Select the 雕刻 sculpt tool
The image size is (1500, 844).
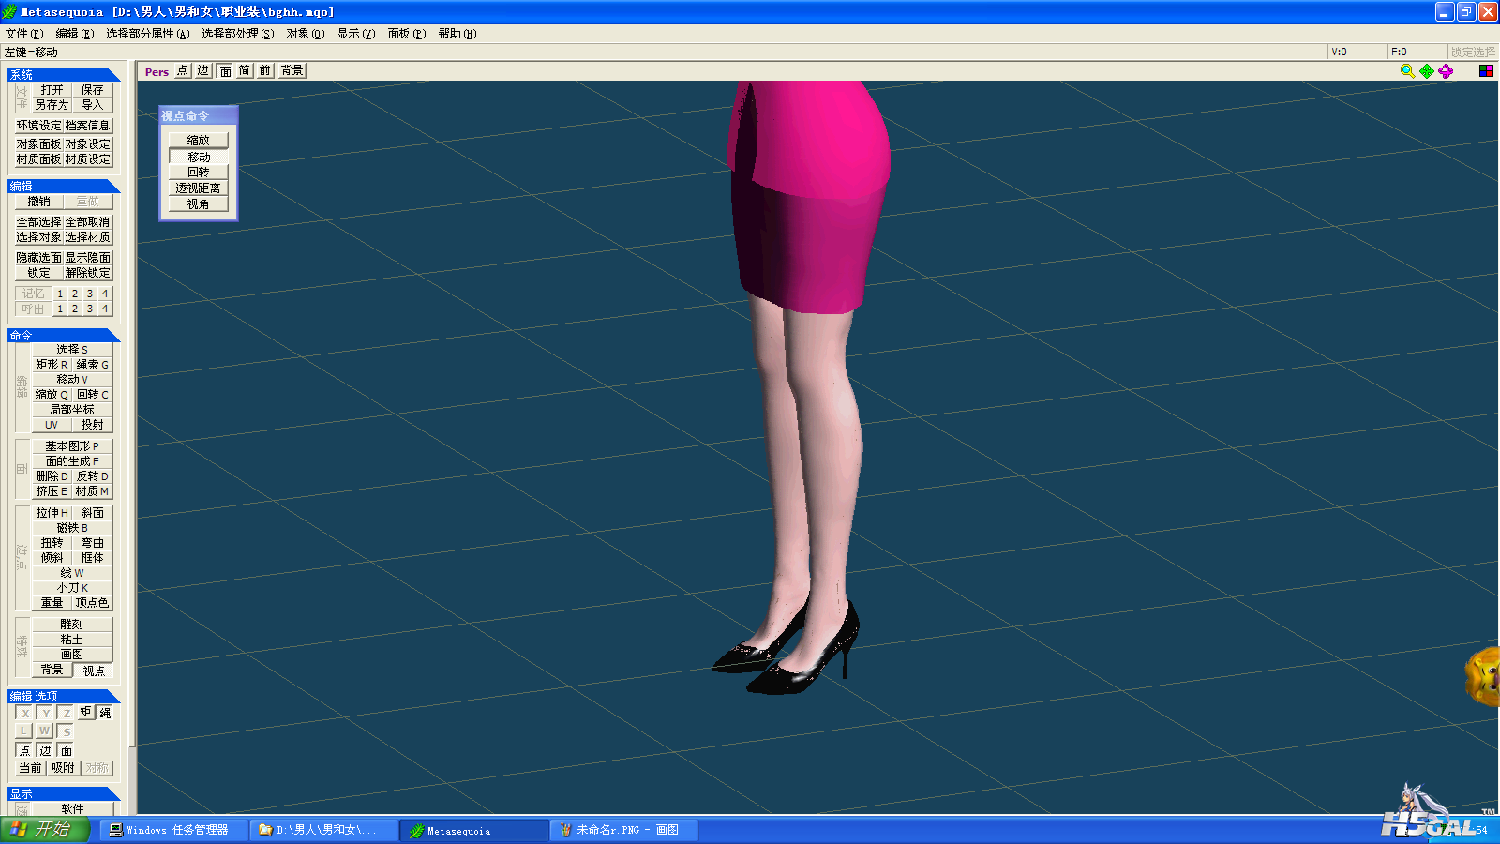(72, 625)
